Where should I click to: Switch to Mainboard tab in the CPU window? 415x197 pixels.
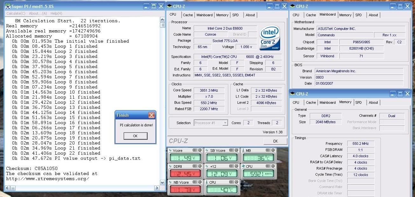click(x=204, y=15)
